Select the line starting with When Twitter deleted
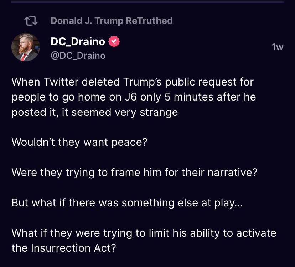295x267 pixels. coord(132,82)
